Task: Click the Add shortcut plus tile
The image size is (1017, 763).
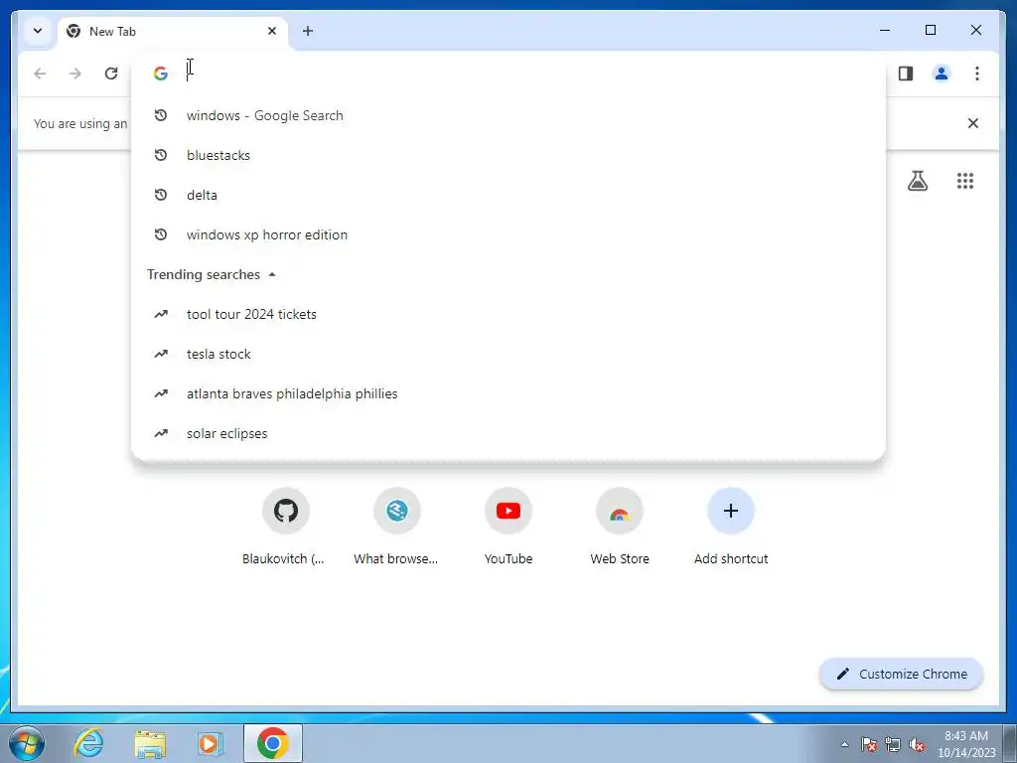Action: (x=730, y=527)
